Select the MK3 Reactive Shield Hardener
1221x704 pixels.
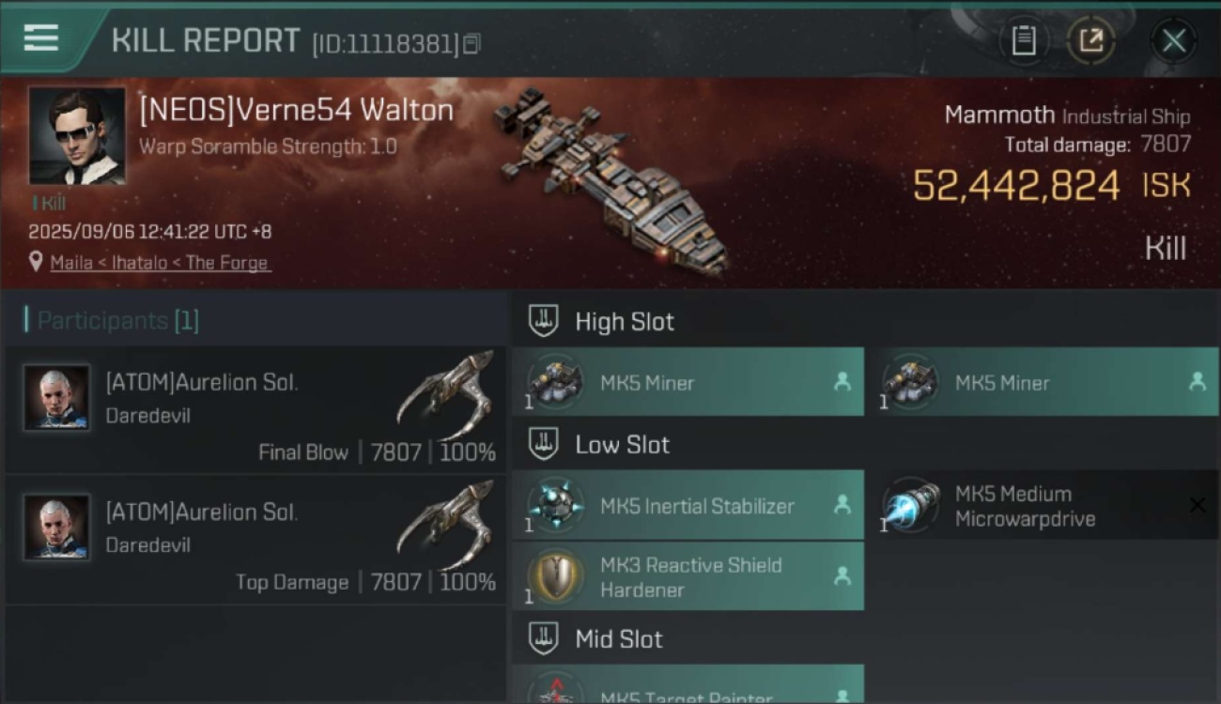(688, 576)
